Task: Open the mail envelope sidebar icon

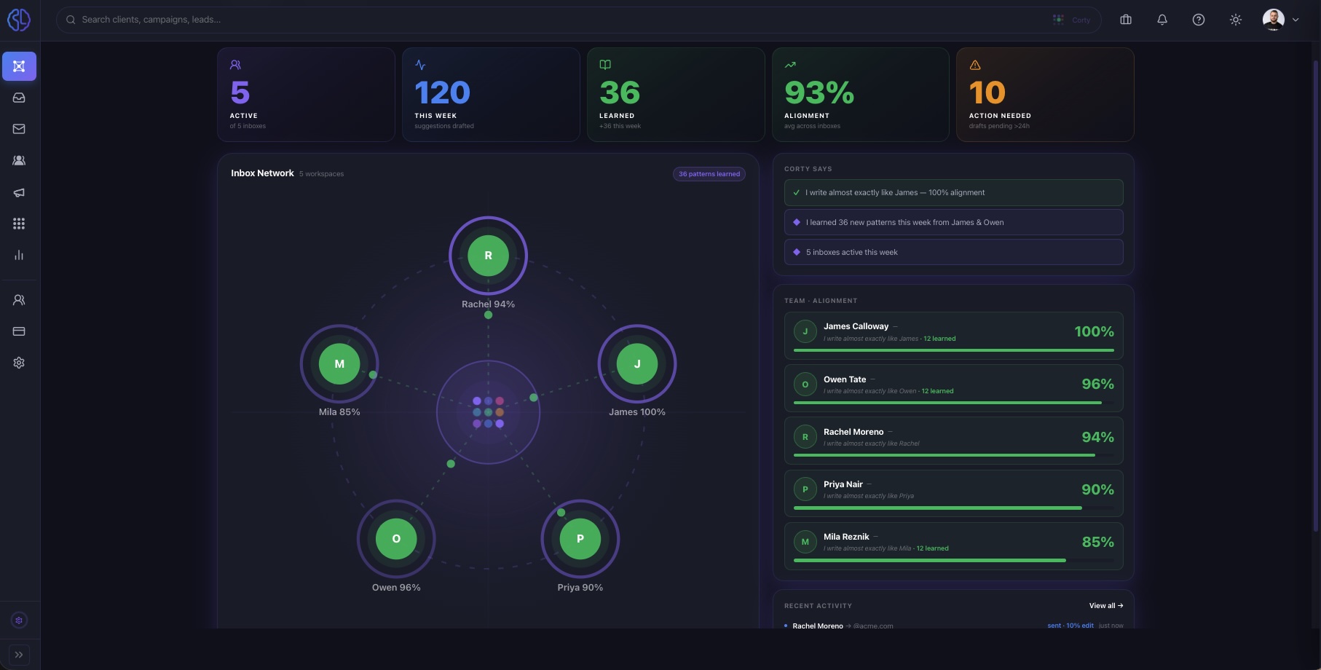Action: click(x=19, y=129)
